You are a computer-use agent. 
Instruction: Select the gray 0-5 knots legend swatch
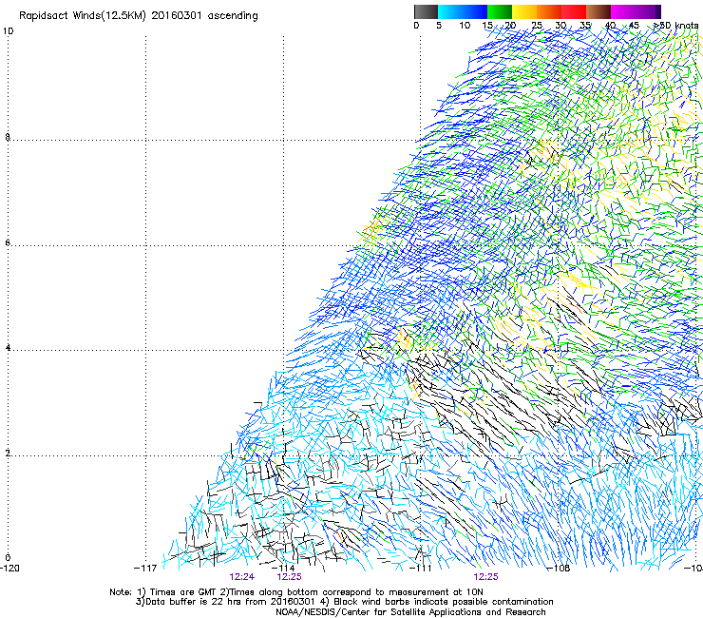click(x=426, y=11)
